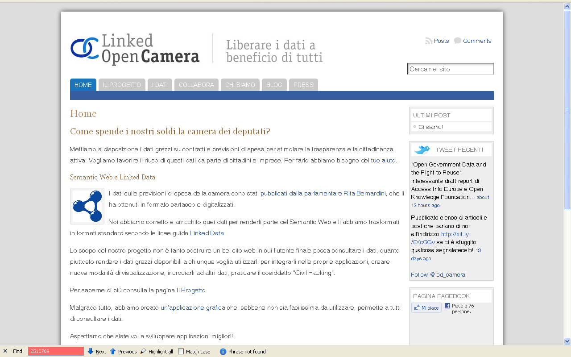The width and height of the screenshot is (571, 357).
Task: Open the 'about 12 hours ago' tweet link
Action: [x=450, y=201]
